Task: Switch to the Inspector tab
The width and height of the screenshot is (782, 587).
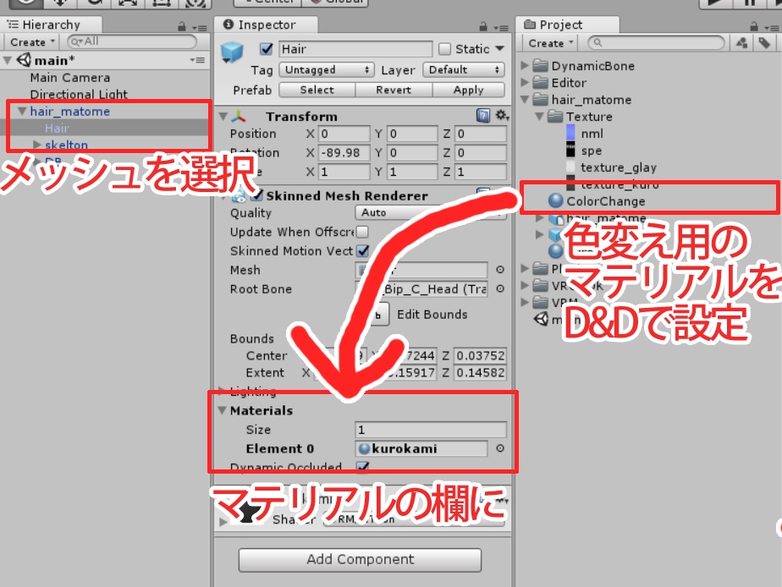Action: (x=267, y=25)
